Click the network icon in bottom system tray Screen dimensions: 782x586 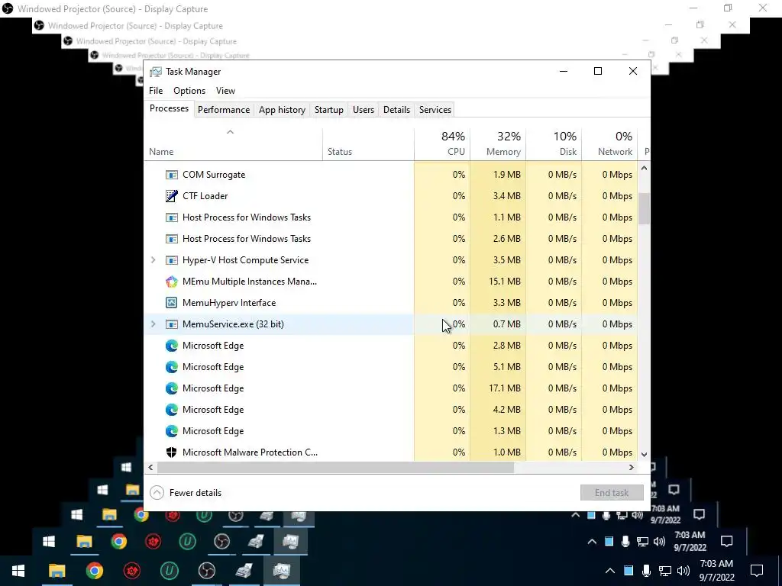(665, 571)
